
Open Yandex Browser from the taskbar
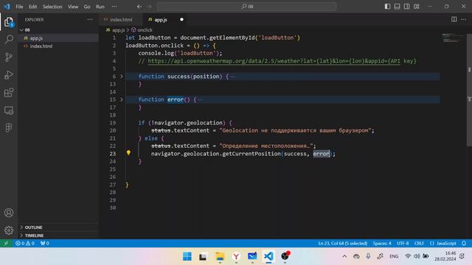coord(236,256)
